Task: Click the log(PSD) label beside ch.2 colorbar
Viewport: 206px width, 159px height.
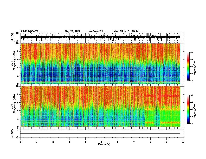Action: (x=195, y=110)
